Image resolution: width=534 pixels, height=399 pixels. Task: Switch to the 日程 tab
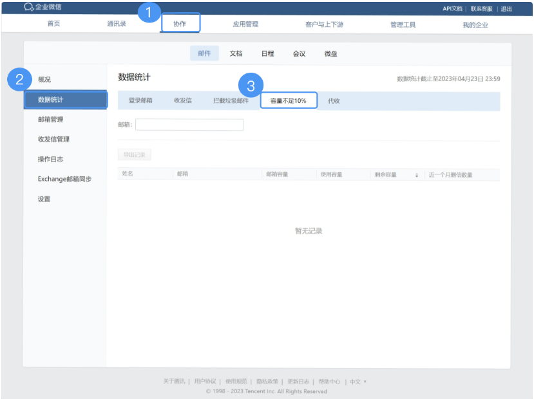[267, 53]
